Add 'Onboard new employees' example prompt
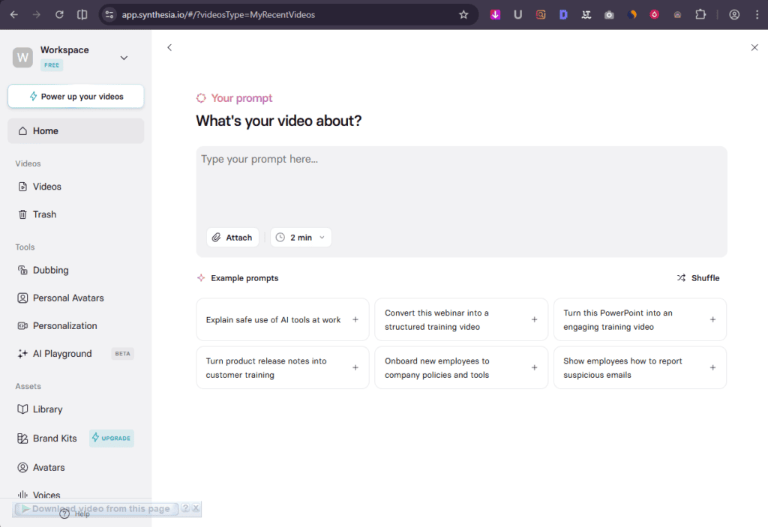This screenshot has height=527, width=768. click(461, 368)
